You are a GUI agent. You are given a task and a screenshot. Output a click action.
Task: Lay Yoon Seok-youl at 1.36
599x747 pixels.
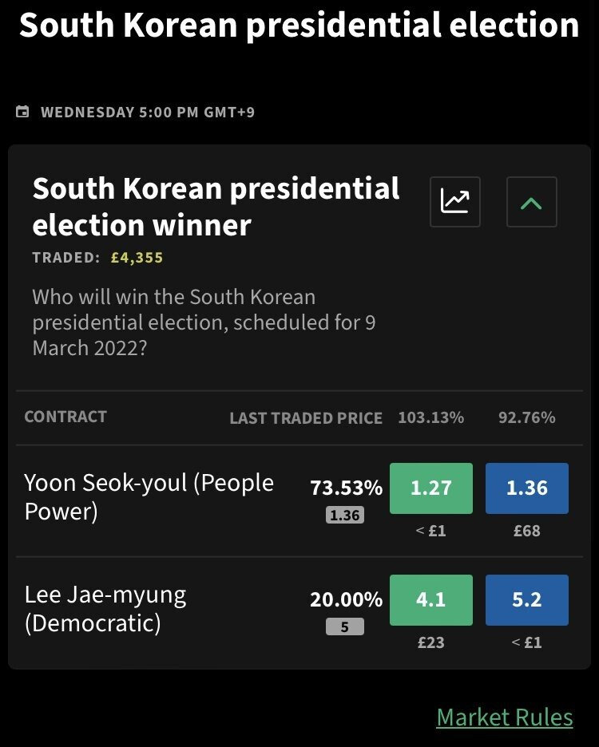click(x=527, y=488)
